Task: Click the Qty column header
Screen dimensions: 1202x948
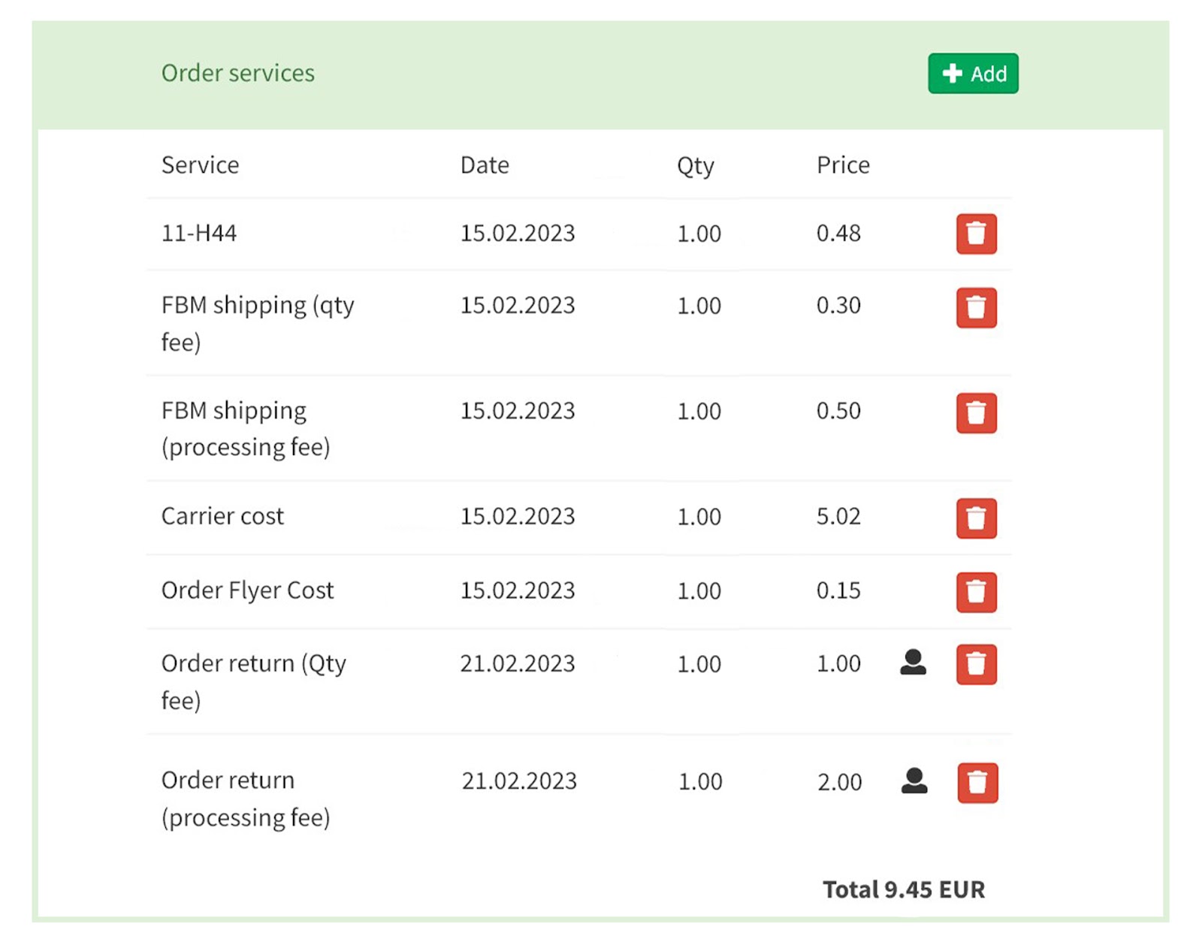Action: [695, 165]
